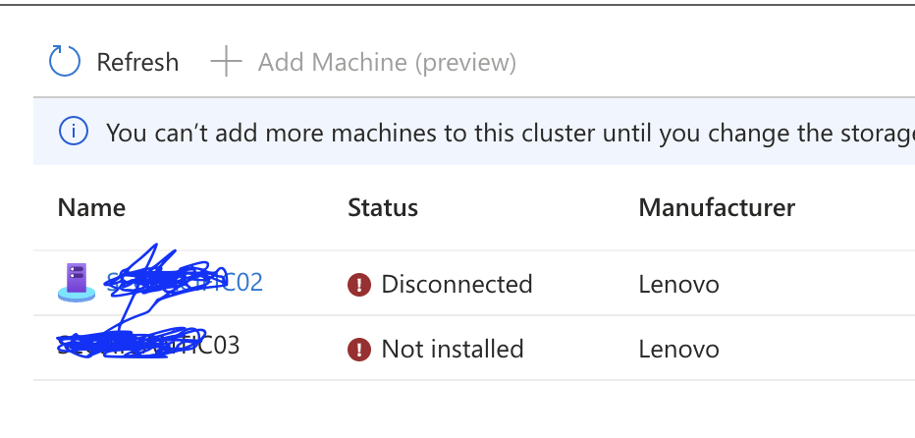The height and width of the screenshot is (438, 915).
Task: Select the machine name ending in IC03
Action: tap(149, 346)
